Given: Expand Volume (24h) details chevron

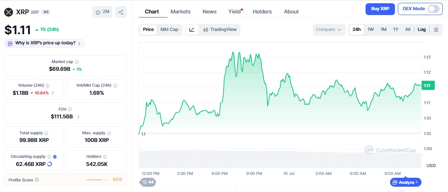Looking at the screenshot, I should click(x=53, y=93).
